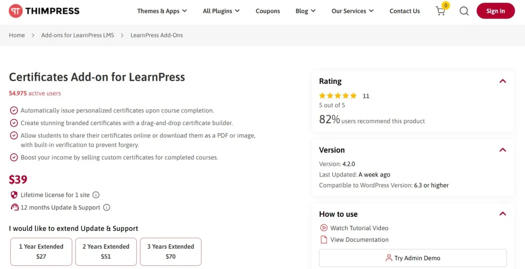Screen dimensions: 525x269
Task: Select the 1 Year Extended option
Action: click(x=41, y=252)
